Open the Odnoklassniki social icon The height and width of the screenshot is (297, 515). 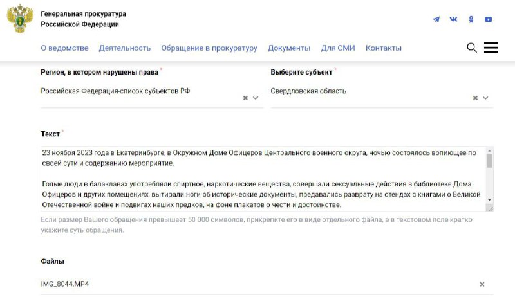pos(471,19)
